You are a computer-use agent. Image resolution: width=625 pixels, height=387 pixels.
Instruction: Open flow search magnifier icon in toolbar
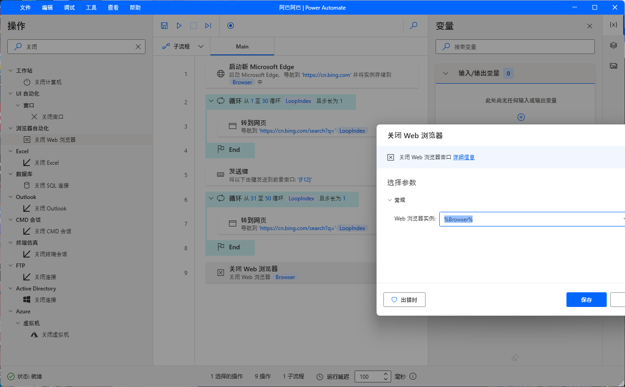point(414,26)
